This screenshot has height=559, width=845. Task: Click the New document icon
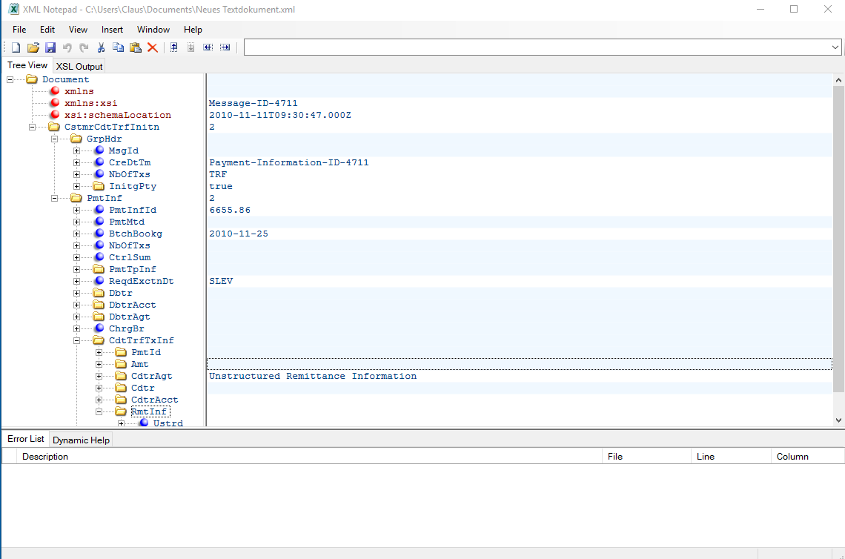pos(16,47)
